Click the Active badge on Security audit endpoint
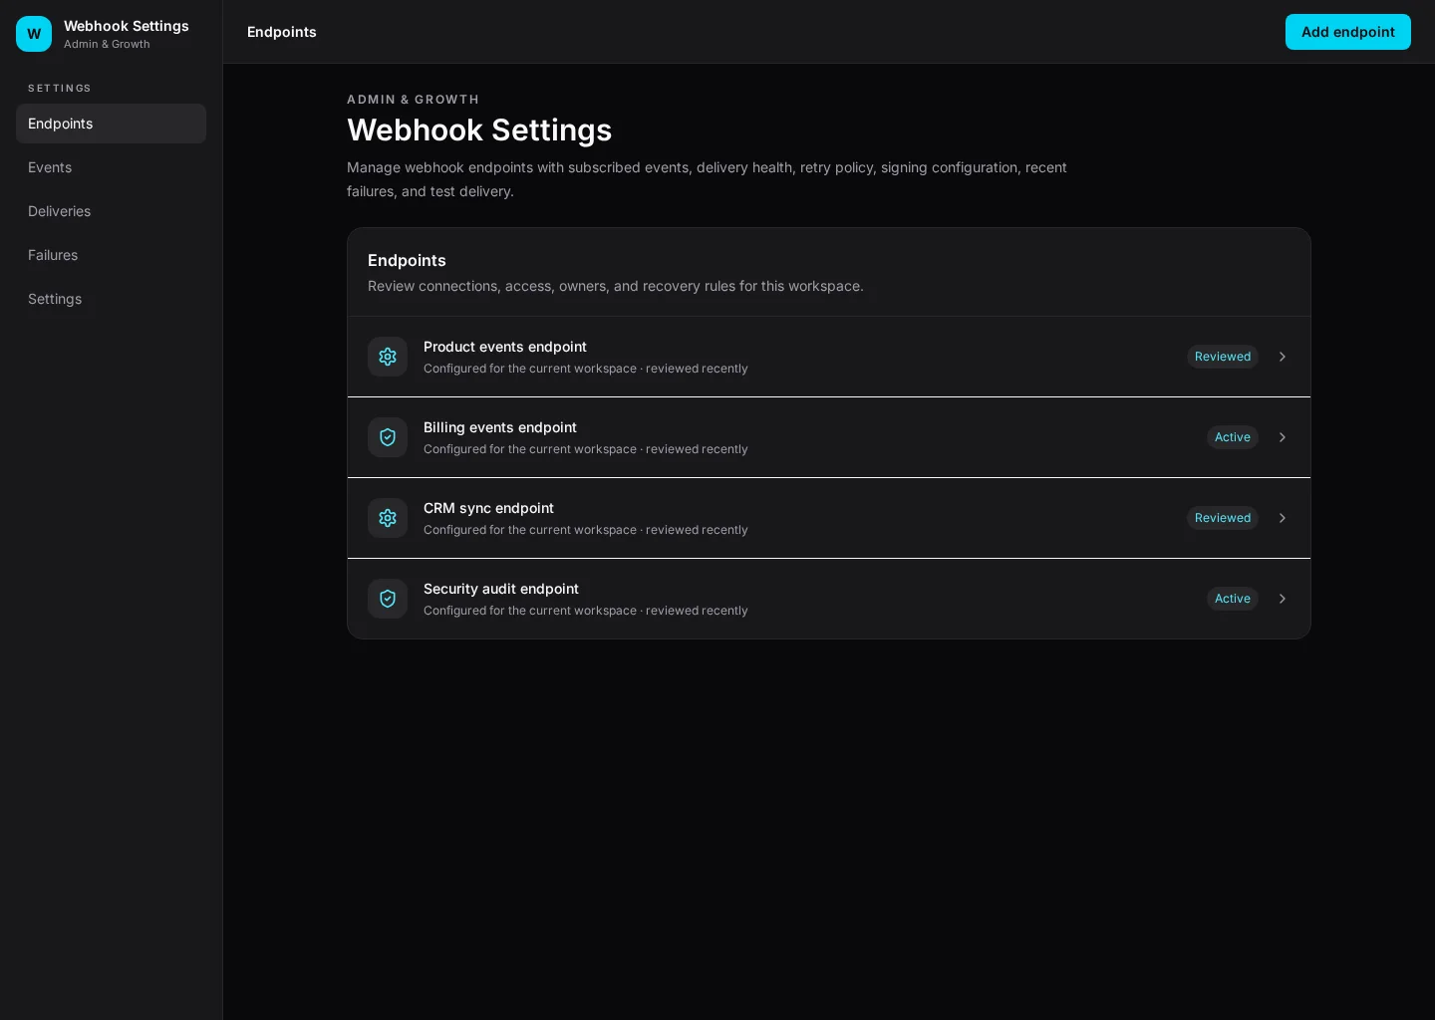The height and width of the screenshot is (1020, 1435). tap(1233, 599)
